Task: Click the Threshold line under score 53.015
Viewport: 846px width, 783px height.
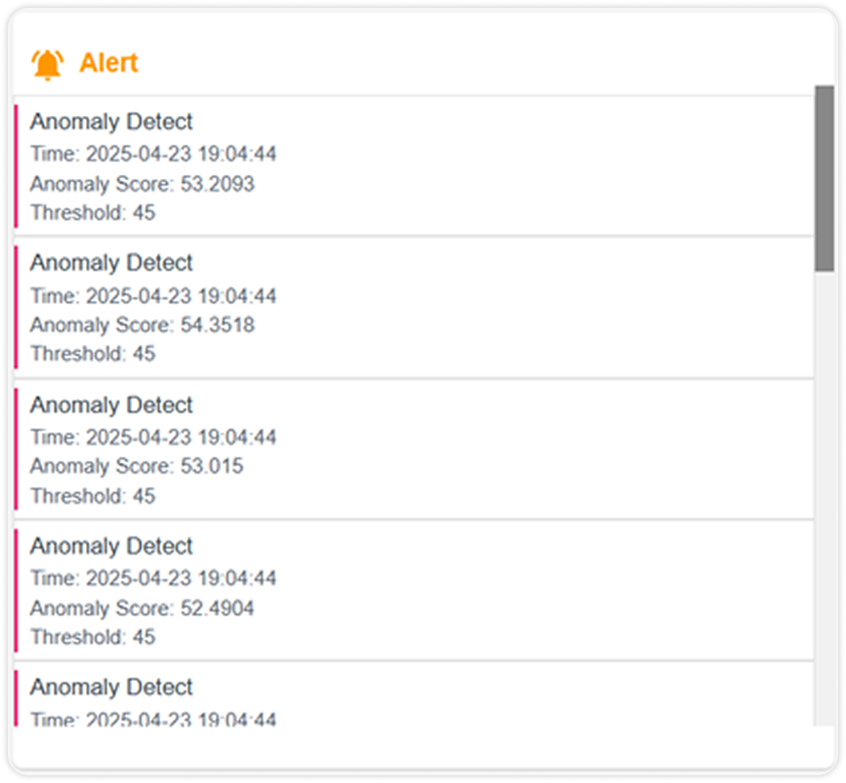Action: coord(93,496)
